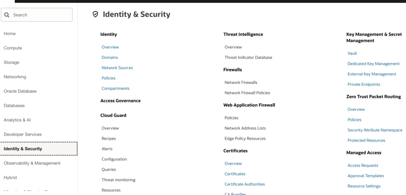Select Observability & Management in the sidebar
The height and width of the screenshot is (195, 406).
pyautogui.click(x=32, y=163)
